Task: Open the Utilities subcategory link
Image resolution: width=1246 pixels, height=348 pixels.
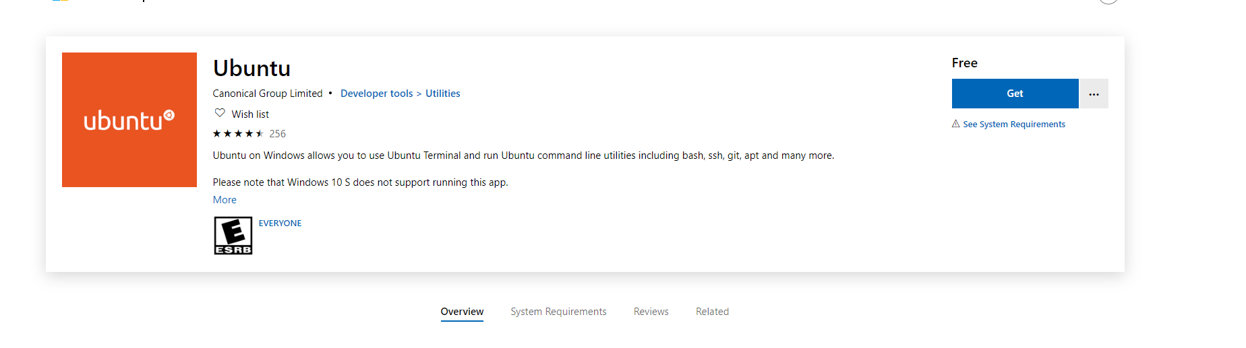Action: tap(443, 94)
